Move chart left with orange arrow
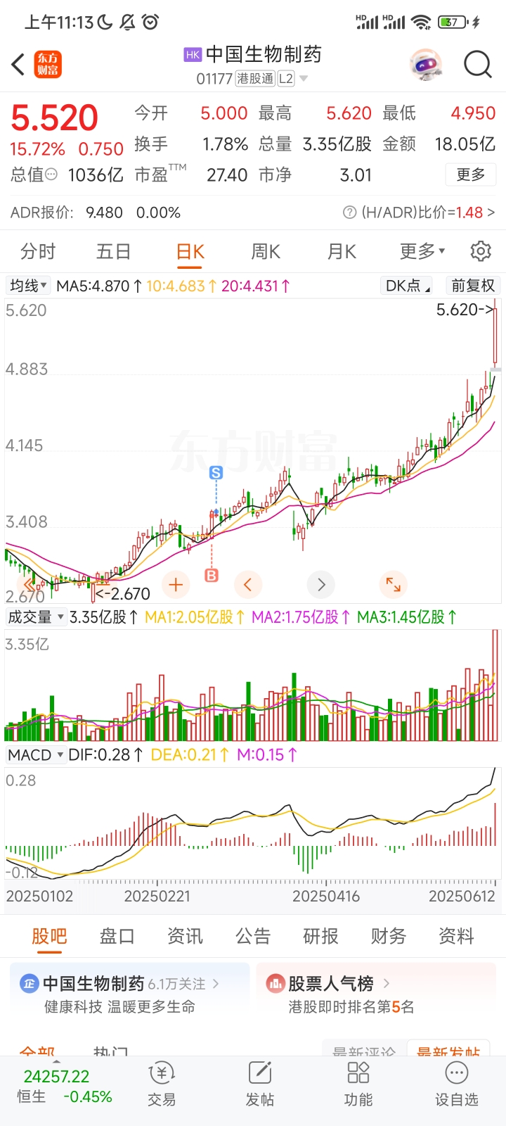This screenshot has width=506, height=1126. click(247, 584)
